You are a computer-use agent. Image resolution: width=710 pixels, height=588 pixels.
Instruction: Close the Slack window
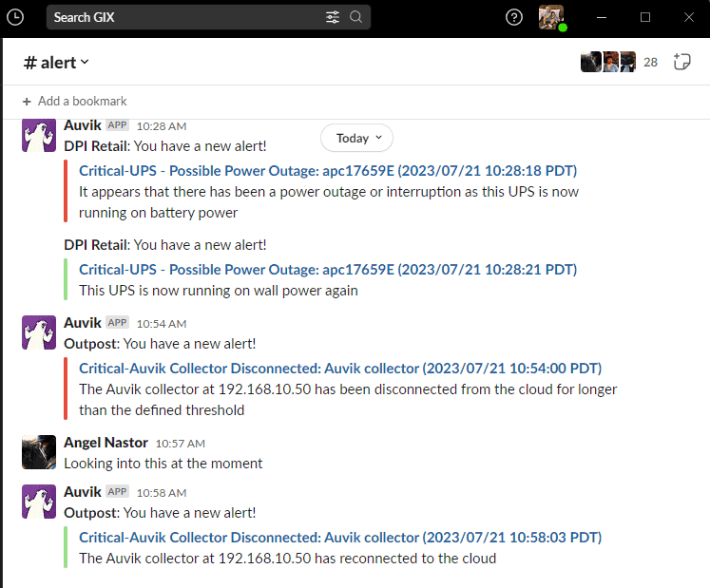[689, 18]
